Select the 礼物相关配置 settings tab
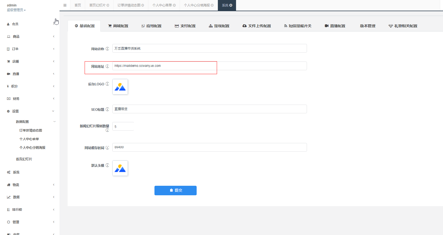Screen dimensions: 443x235 click(403, 26)
